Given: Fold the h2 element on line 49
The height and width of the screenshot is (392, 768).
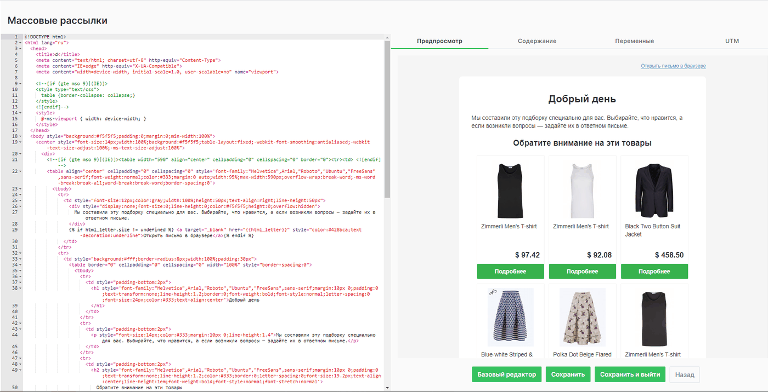Looking at the screenshot, I should point(20,370).
